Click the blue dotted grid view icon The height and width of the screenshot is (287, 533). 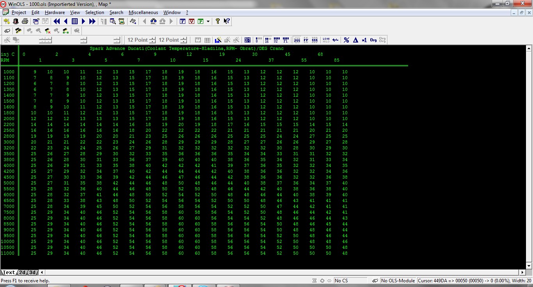click(247, 40)
